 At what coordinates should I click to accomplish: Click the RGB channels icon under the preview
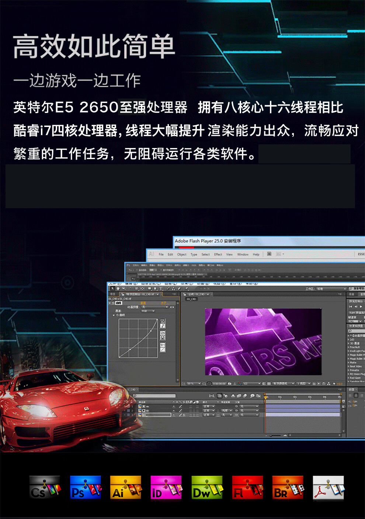[239, 384]
